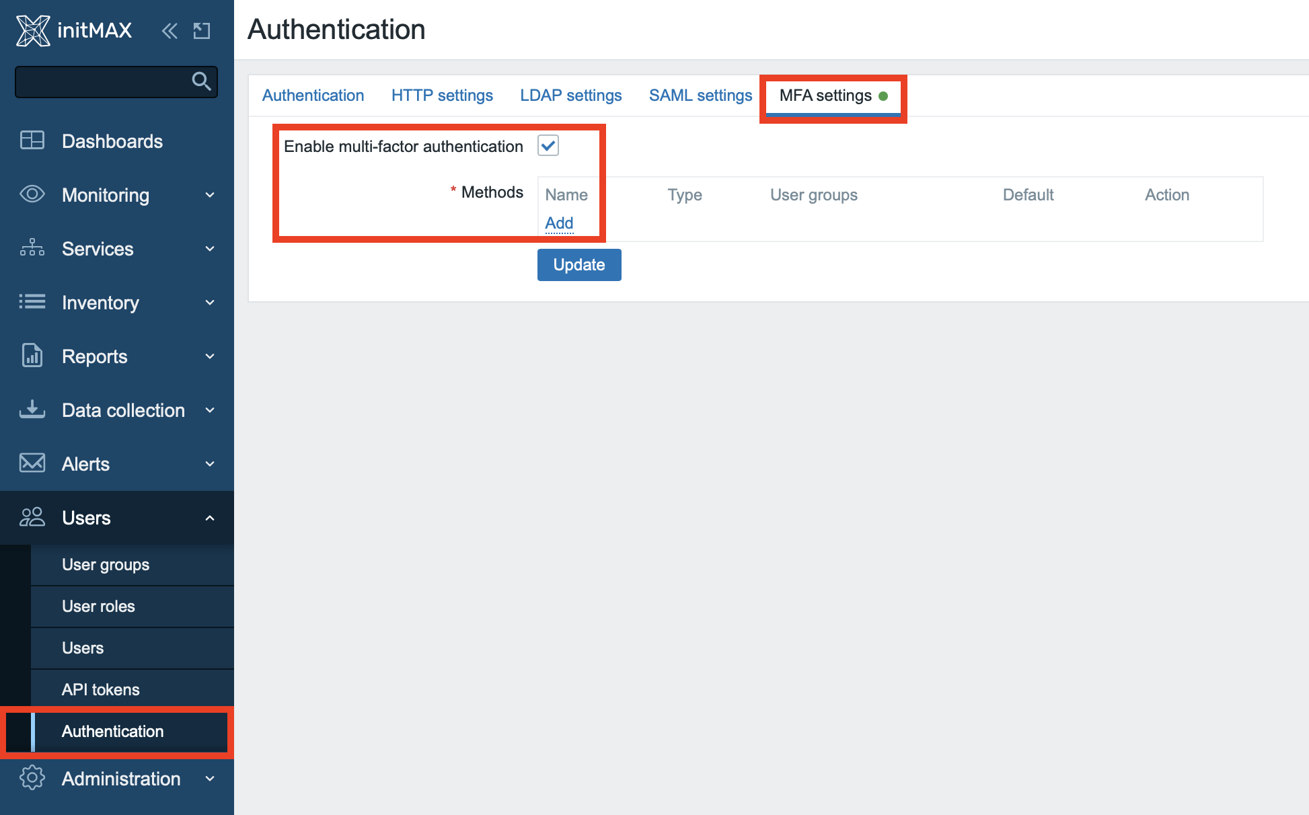The height and width of the screenshot is (815, 1309).
Task: Click the Reports document icon
Action: click(32, 356)
